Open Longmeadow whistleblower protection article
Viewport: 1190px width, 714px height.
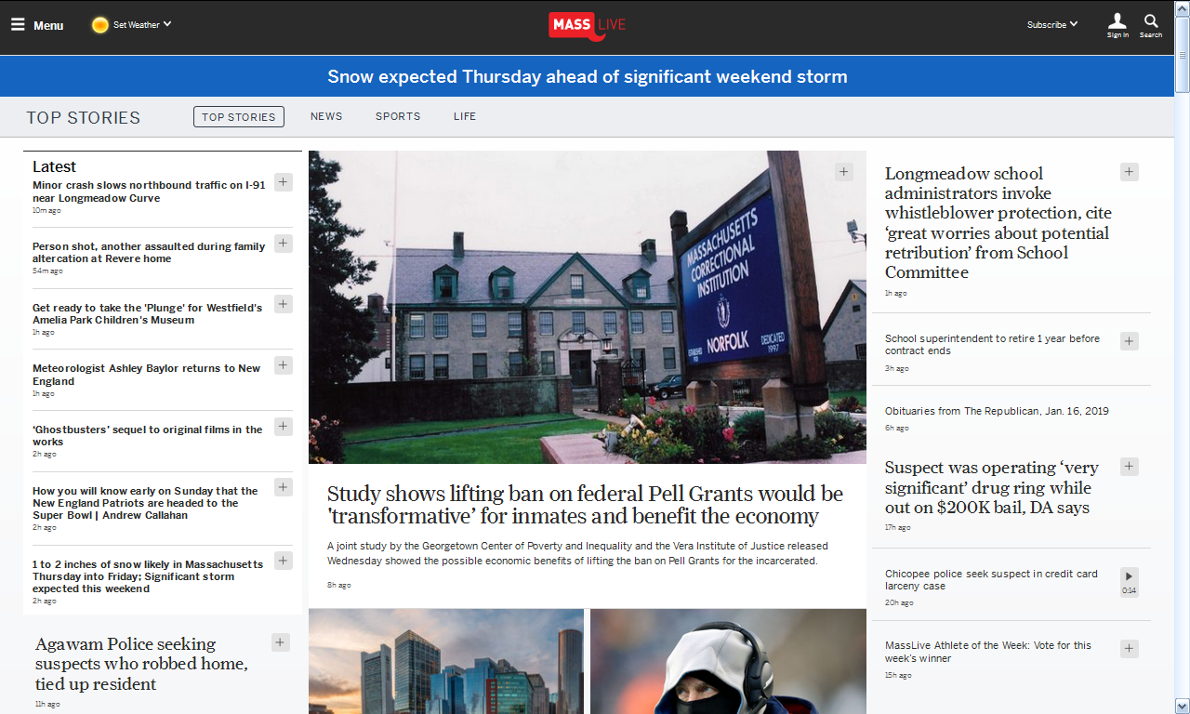(x=998, y=223)
